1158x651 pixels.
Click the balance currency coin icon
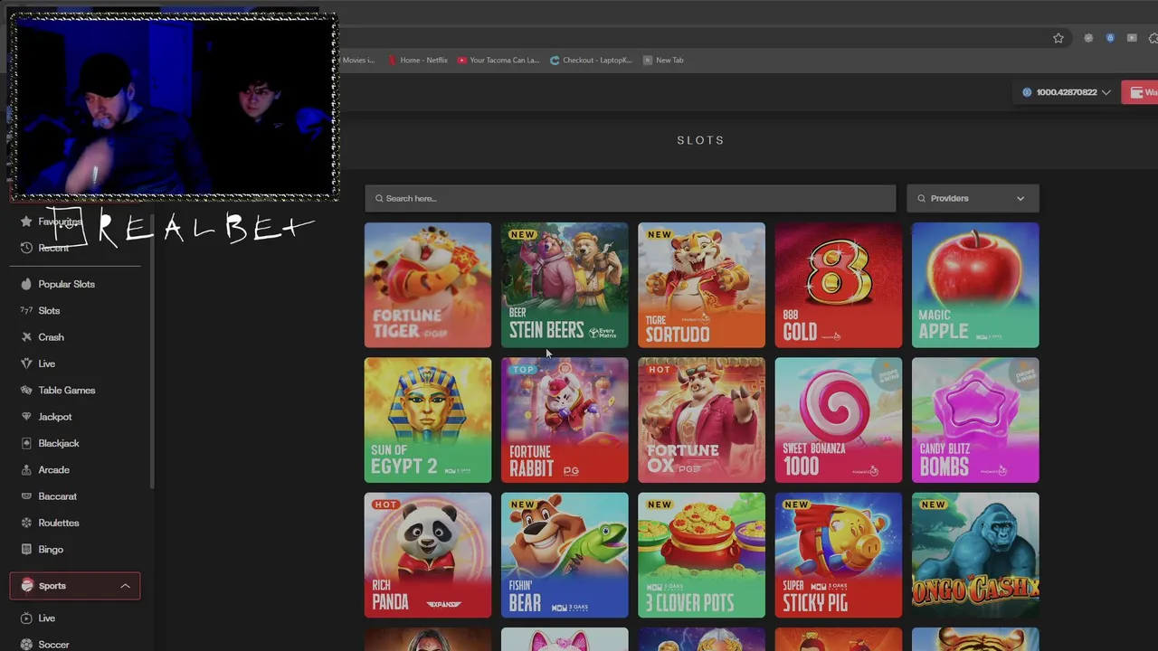coord(1027,92)
